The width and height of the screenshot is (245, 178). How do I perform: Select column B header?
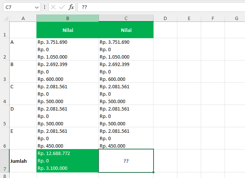(67, 18)
